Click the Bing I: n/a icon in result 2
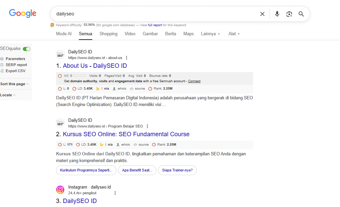The image size is (340, 207). 101,145
